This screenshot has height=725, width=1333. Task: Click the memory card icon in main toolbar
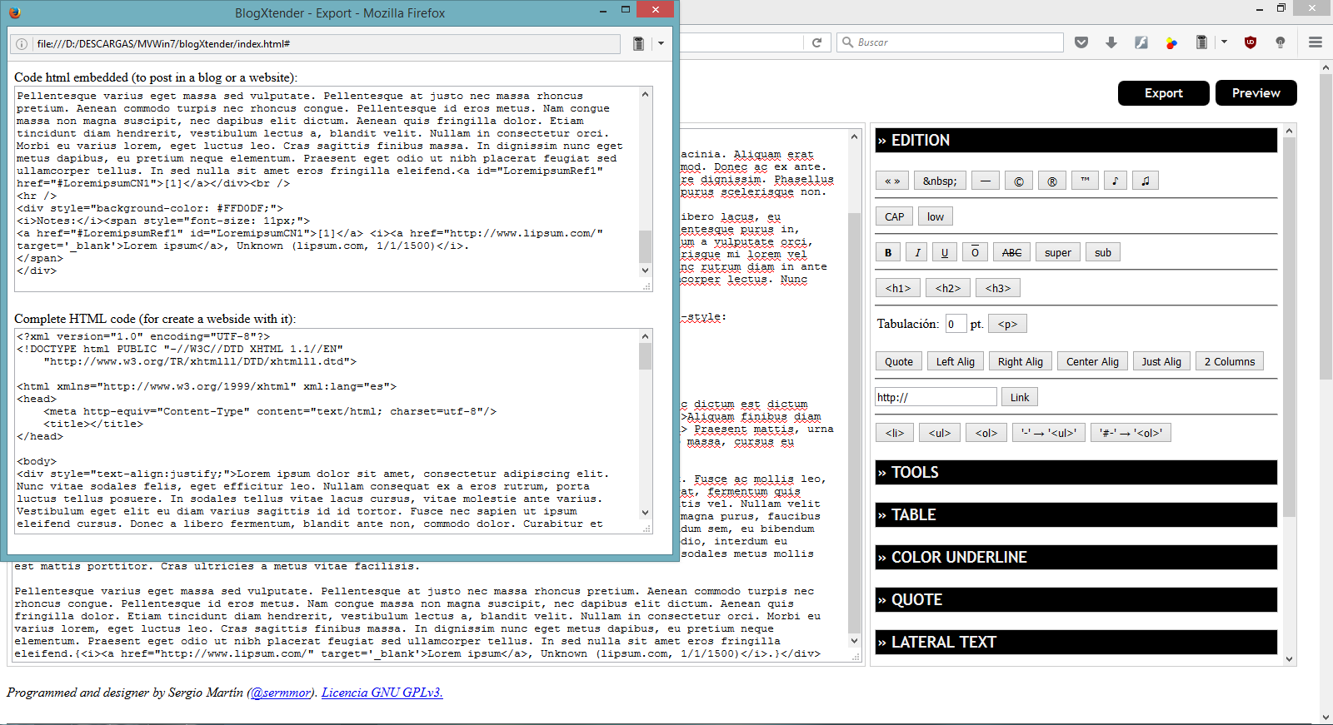(1201, 42)
